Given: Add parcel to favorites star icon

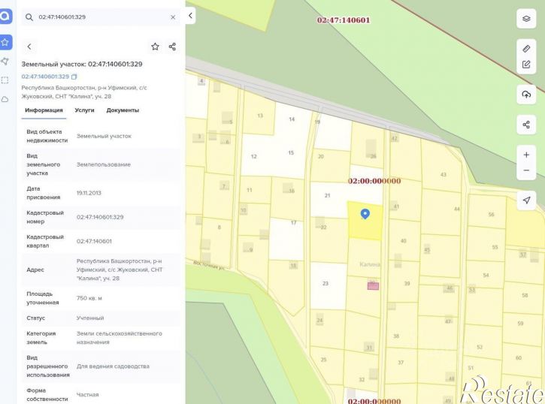Looking at the screenshot, I should (x=155, y=47).
